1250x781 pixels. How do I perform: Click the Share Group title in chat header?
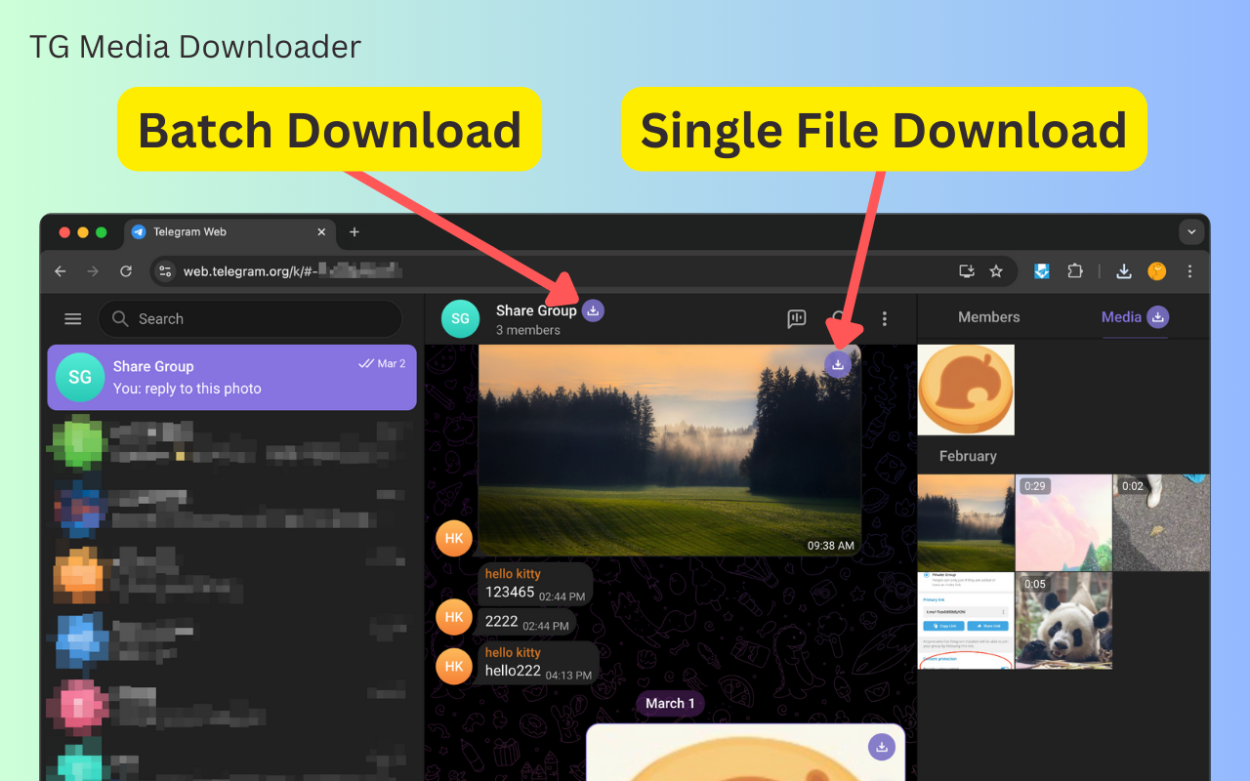point(536,310)
